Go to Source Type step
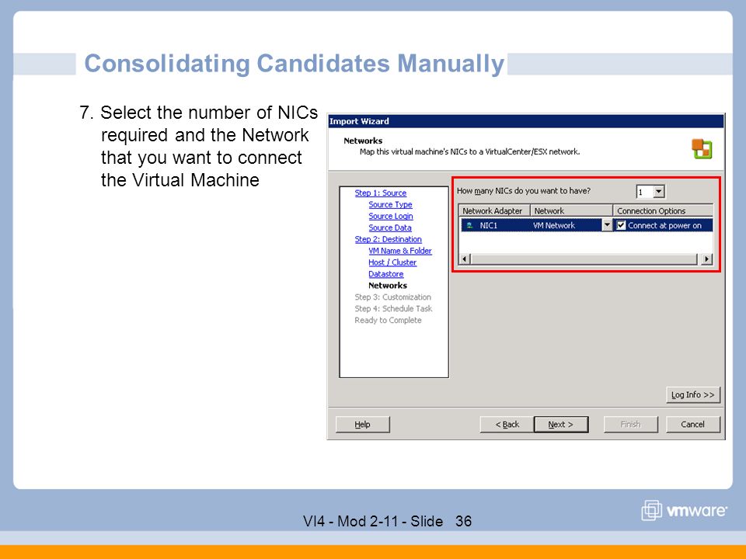The image size is (746, 559). pyautogui.click(x=390, y=204)
